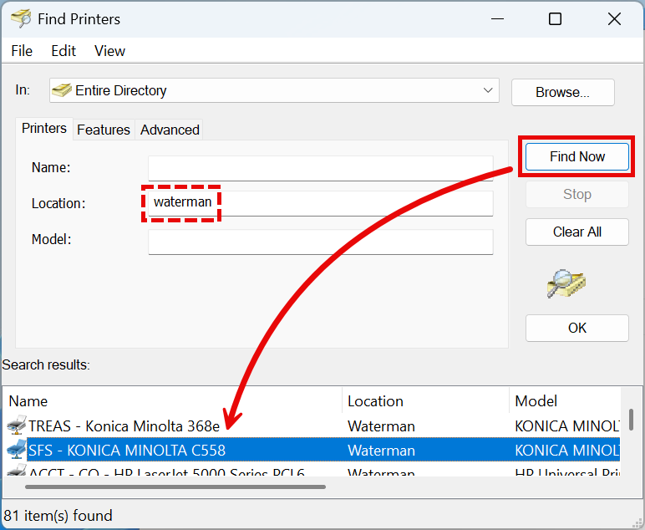Click the magnifying glass search animation icon
The height and width of the screenshot is (530, 645).
[566, 283]
